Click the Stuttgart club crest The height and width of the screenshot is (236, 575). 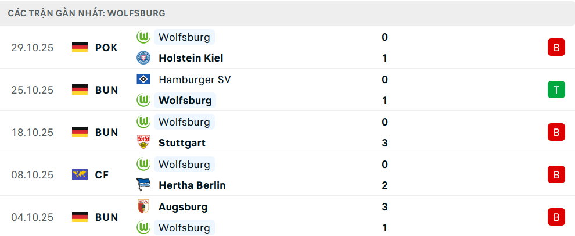click(x=143, y=143)
